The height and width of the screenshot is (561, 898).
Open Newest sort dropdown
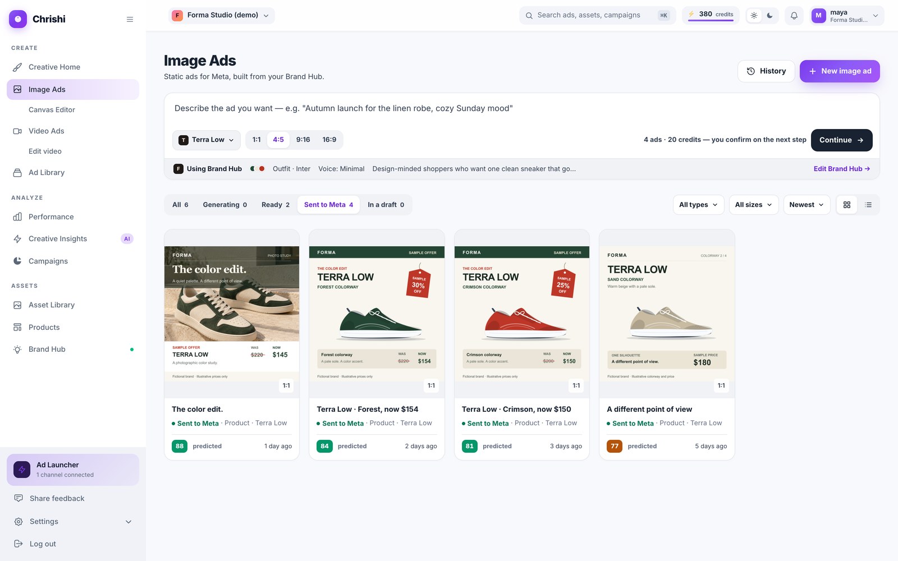[807, 205]
